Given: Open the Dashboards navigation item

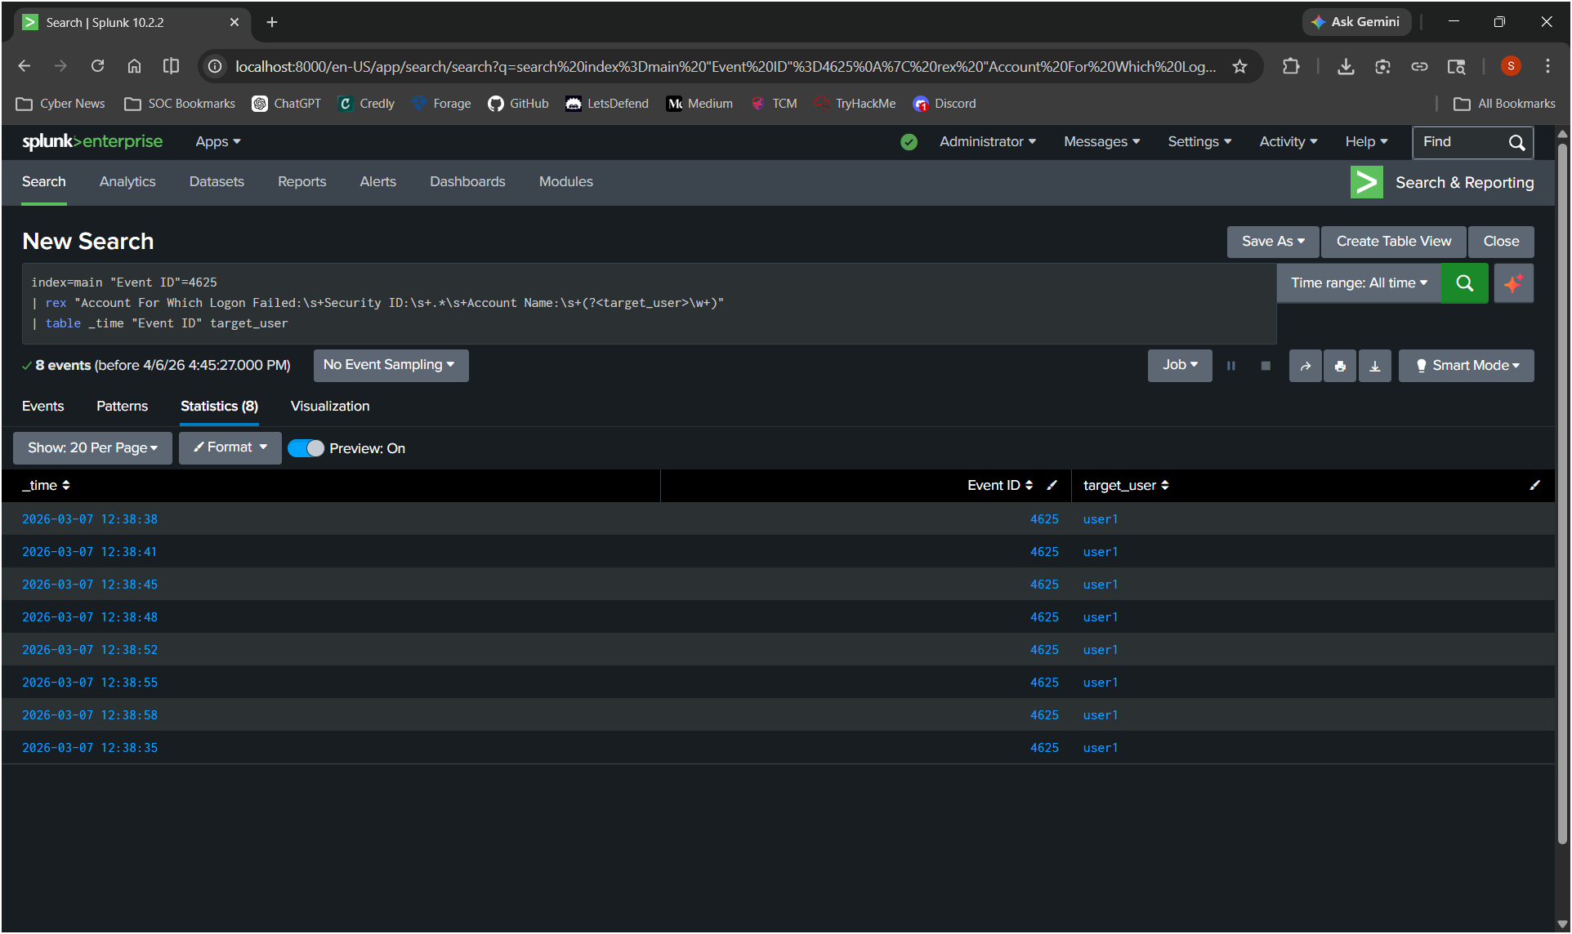Looking at the screenshot, I should (x=467, y=181).
